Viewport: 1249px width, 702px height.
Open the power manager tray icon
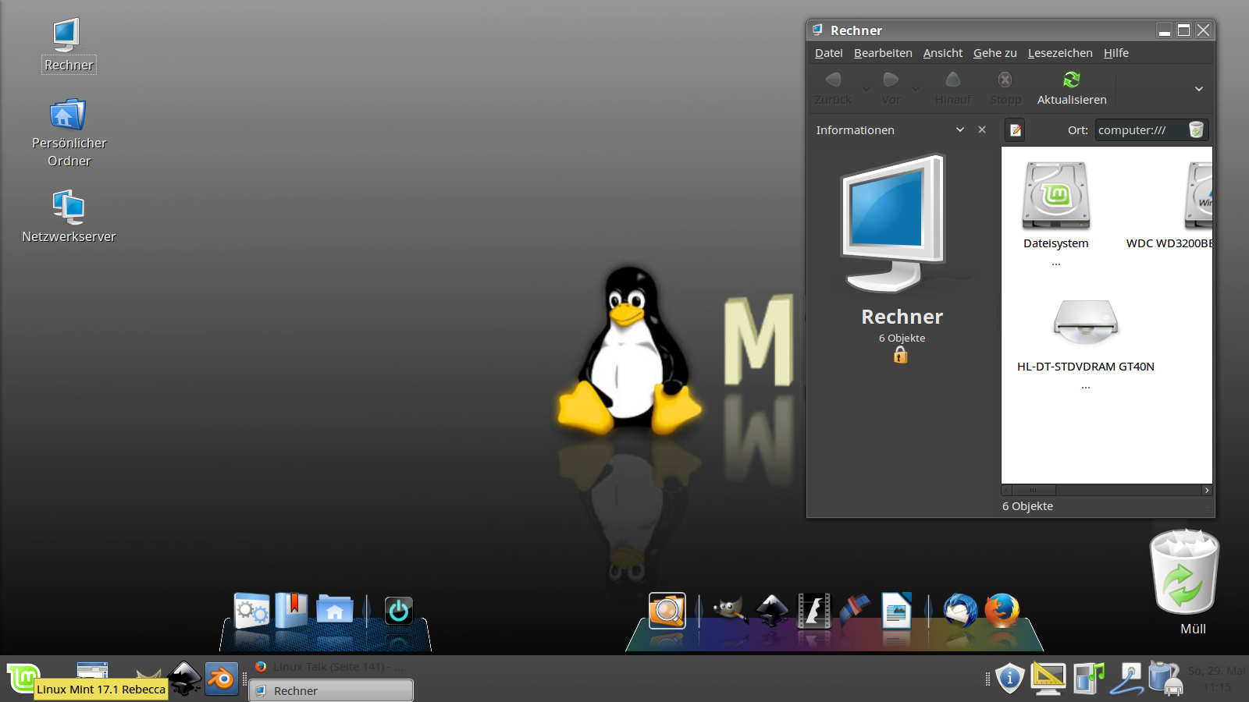click(x=1165, y=678)
